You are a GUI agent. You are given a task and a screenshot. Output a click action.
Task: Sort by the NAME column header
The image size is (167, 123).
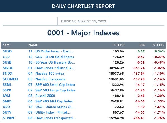pyautogui.click(x=33, y=45)
